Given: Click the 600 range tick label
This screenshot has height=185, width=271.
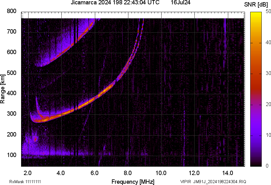Looking at the screenshot, I should pos(11,52).
